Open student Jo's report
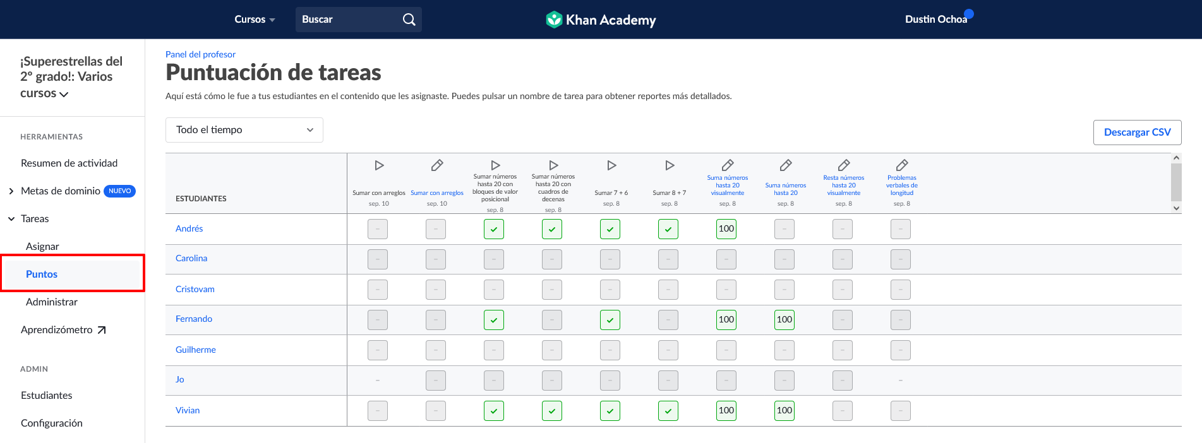Image resolution: width=1202 pixels, height=443 pixels. tap(180, 379)
